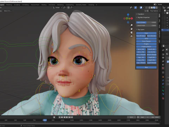Switch to the Modeling workspace tab
Screen dimensions: 169x127
9,5
